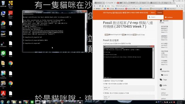Screen dimensions: 185x104
Task: Switch to Chrome in the taskbar
Action: 26,102
